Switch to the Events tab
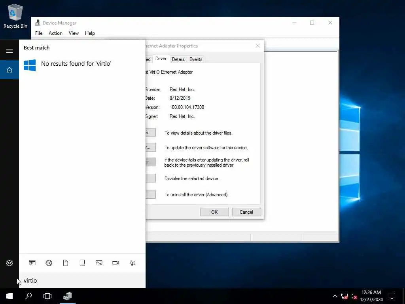Viewport: 405px width, 304px height. (196, 59)
